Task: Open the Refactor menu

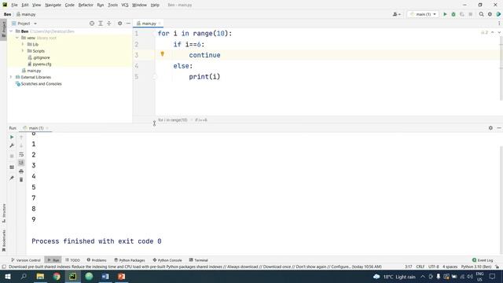Action: [86, 5]
